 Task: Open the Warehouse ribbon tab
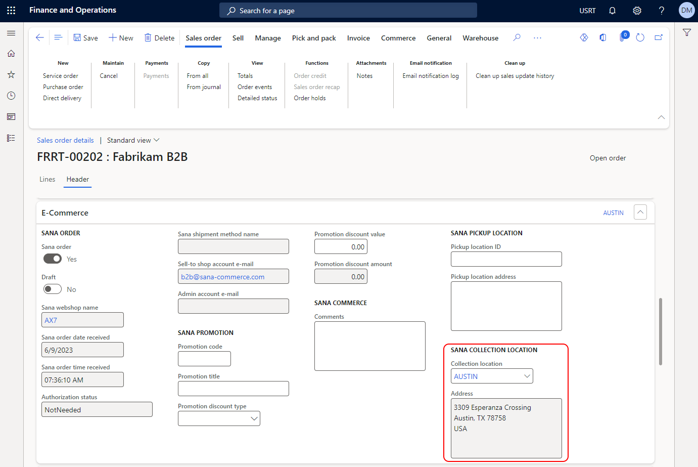click(x=481, y=38)
